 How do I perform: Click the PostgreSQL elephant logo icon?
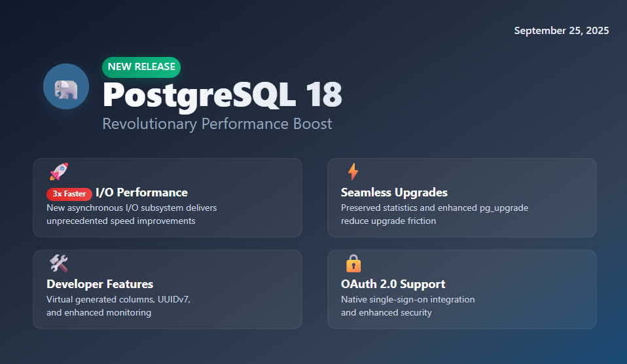coord(66,87)
